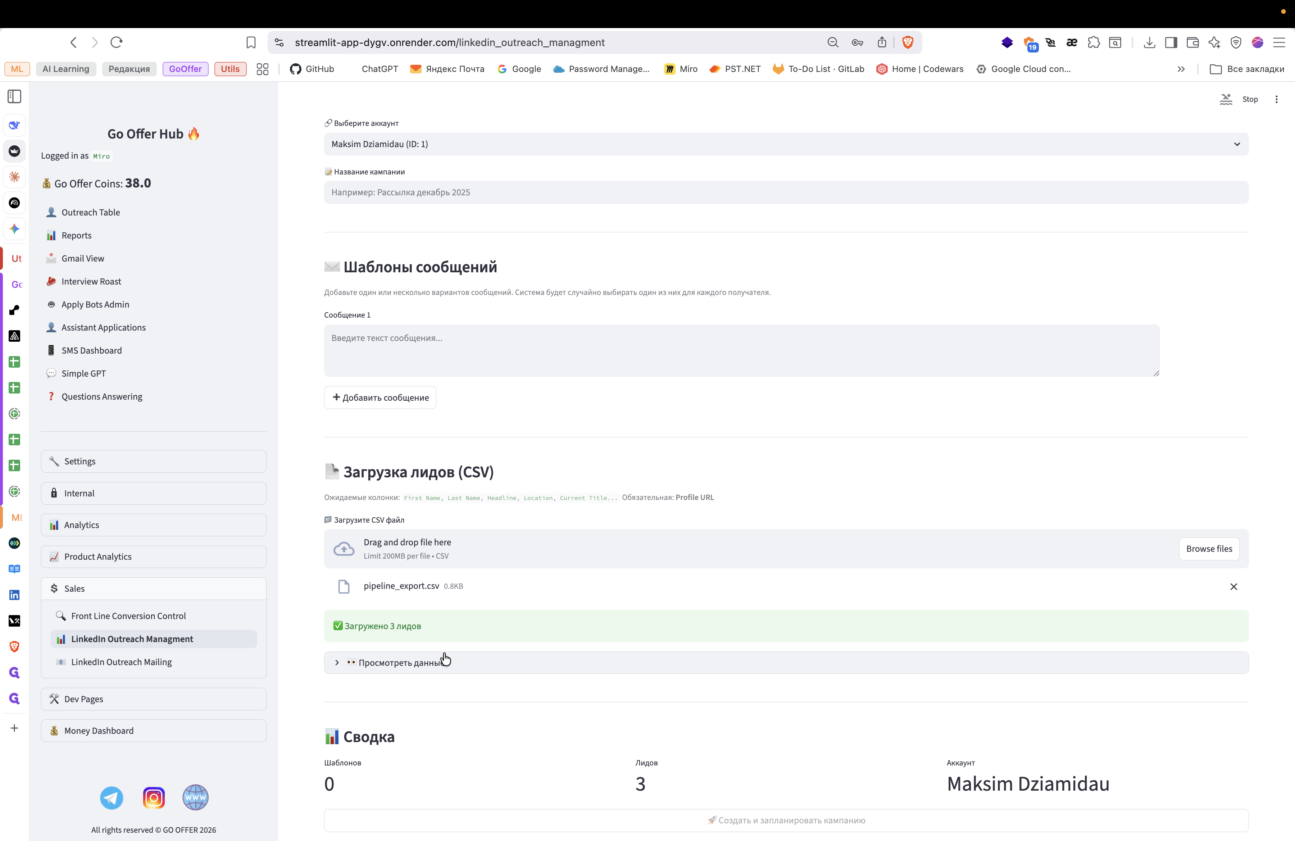Viewport: 1295px width, 841px height.
Task: Click the Добавить сообщение button
Action: pyautogui.click(x=380, y=397)
